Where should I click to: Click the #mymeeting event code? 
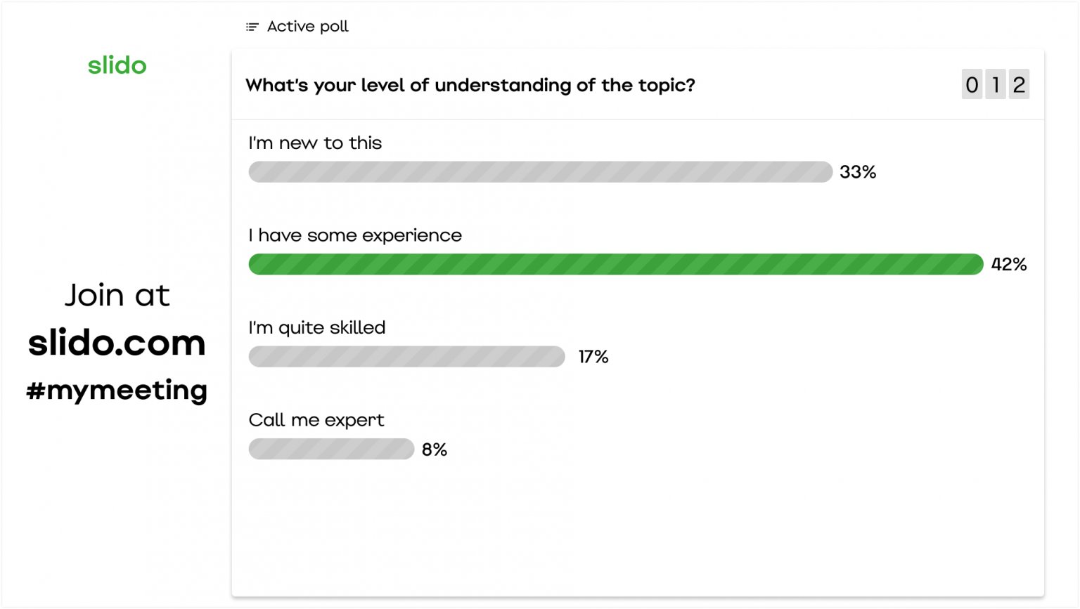tap(117, 390)
